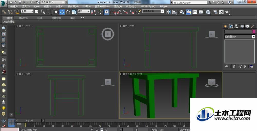Open the Curve Editor
Screen dimensions: 257x131
click(195, 12)
